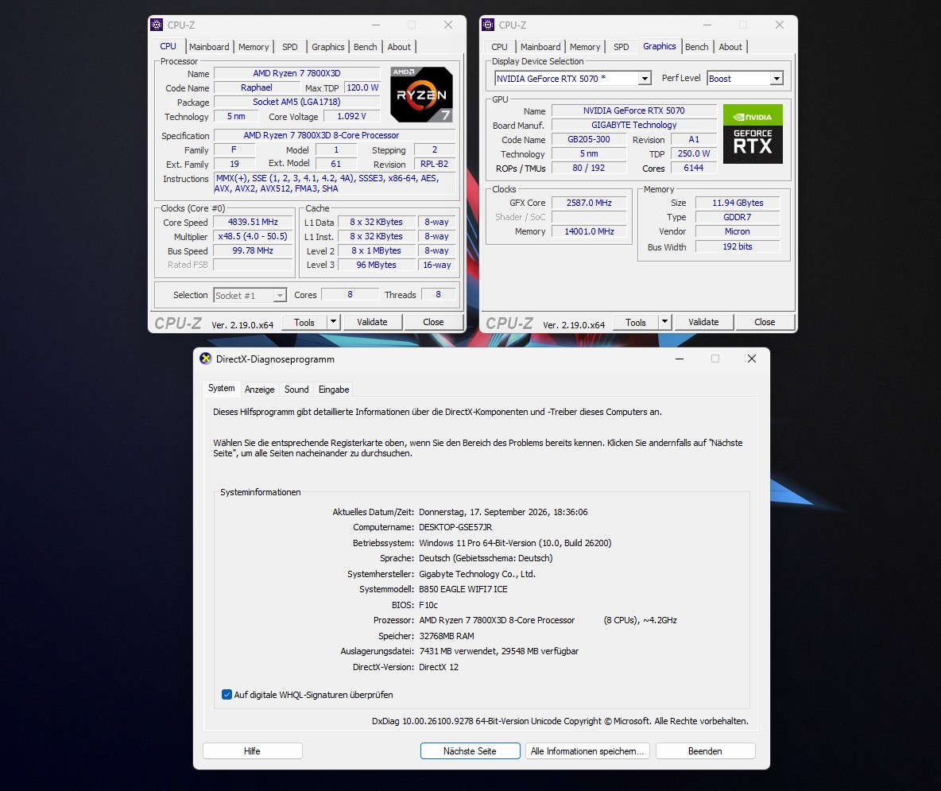
Task: Click the Socket #1 selection field
Action: coord(250,295)
